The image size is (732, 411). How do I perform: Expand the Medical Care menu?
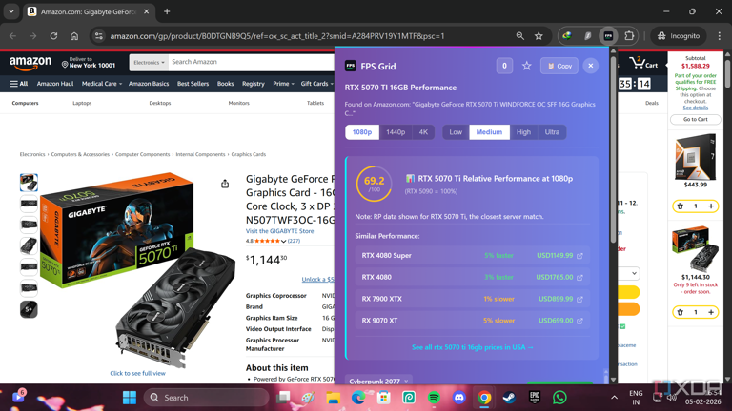[x=101, y=84]
